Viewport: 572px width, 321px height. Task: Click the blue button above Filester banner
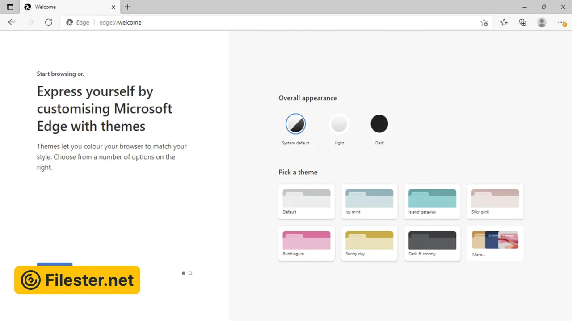pos(55,264)
